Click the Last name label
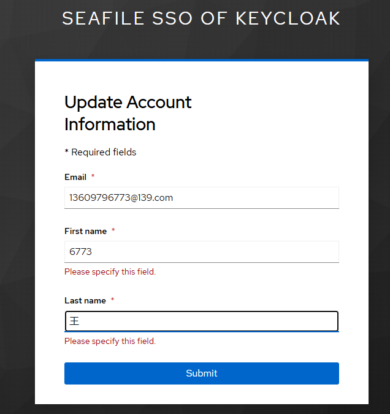The width and height of the screenshot is (390, 414). coord(85,300)
